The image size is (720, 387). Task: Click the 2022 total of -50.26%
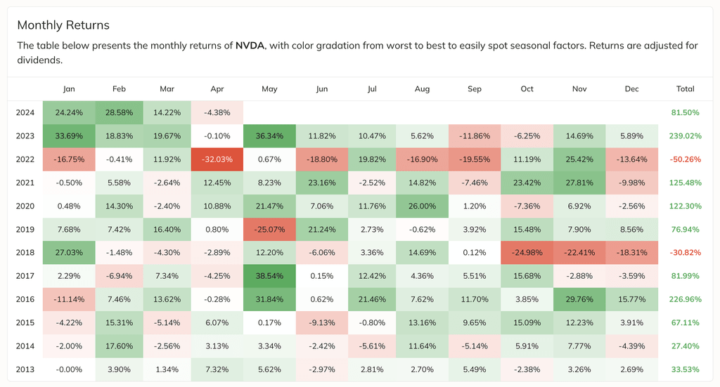coord(685,159)
